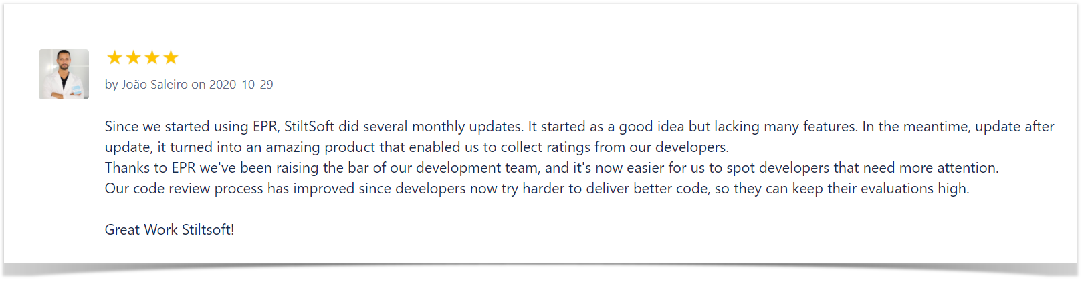Click the phrase "evaluations high" ending the paragraph
Screen dimensions: 1086x282
click(915, 189)
